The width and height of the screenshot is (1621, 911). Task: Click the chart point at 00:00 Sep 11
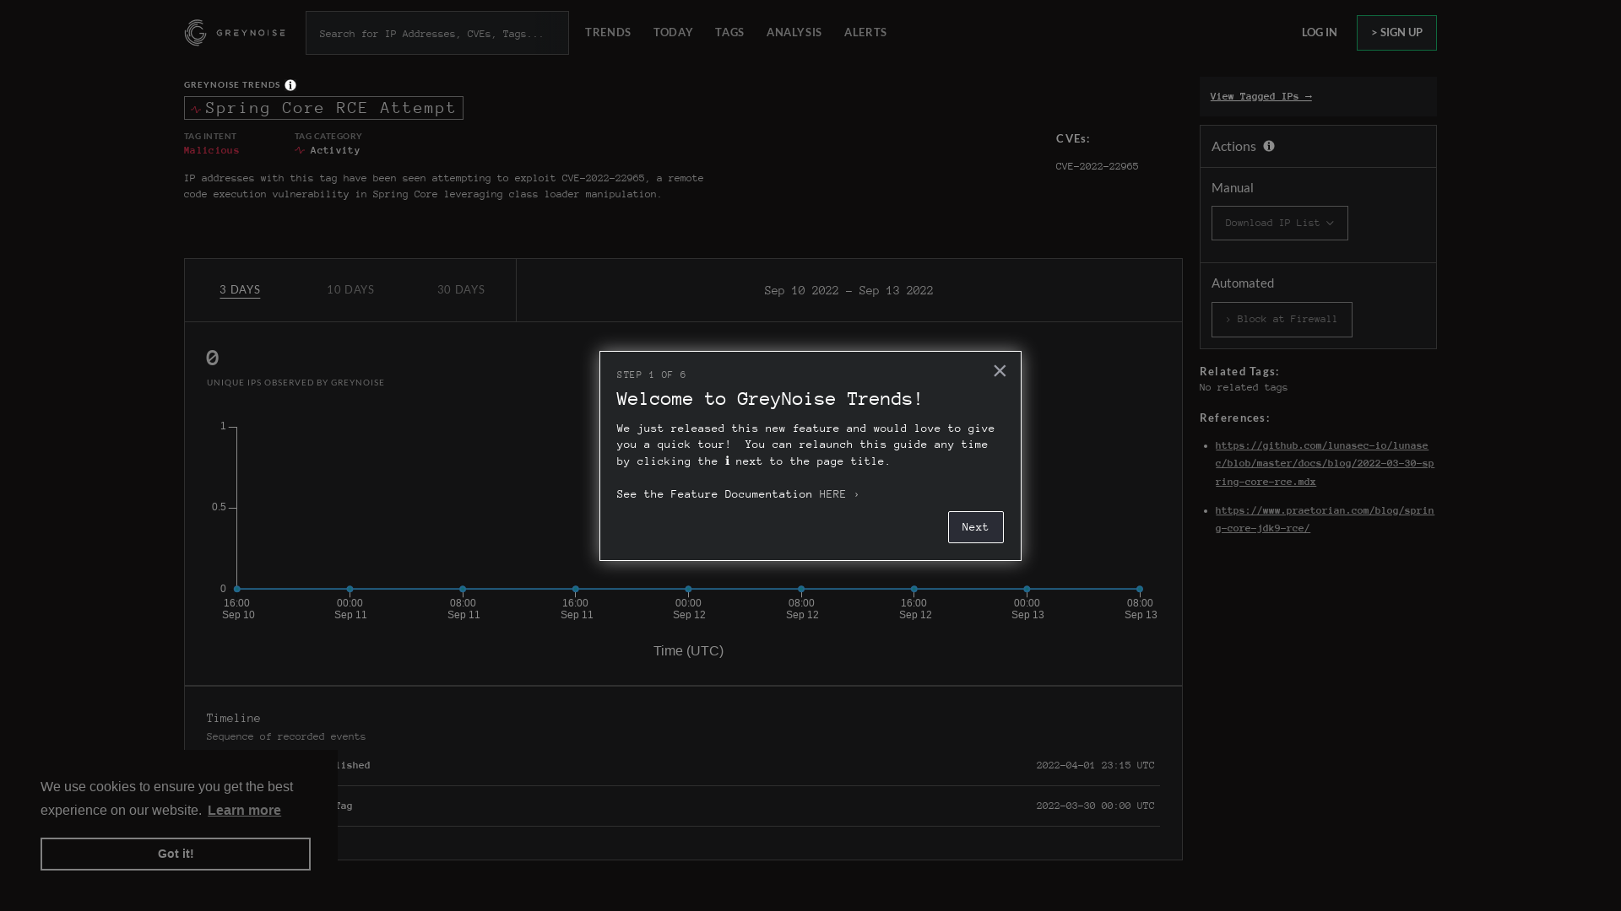(350, 589)
